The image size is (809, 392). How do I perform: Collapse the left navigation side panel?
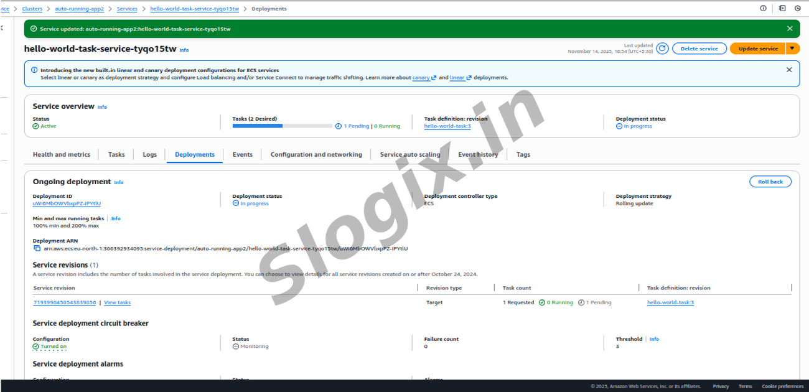pos(2,29)
